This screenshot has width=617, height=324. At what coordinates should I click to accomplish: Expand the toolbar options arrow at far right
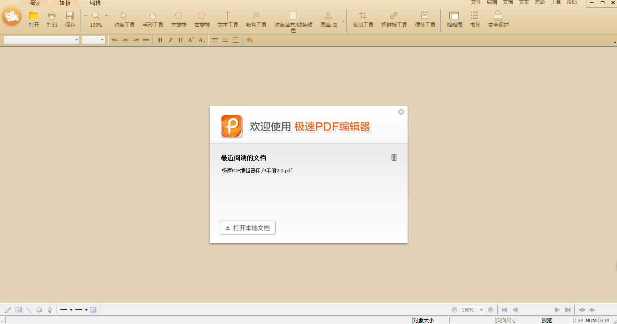pyautogui.click(x=615, y=42)
